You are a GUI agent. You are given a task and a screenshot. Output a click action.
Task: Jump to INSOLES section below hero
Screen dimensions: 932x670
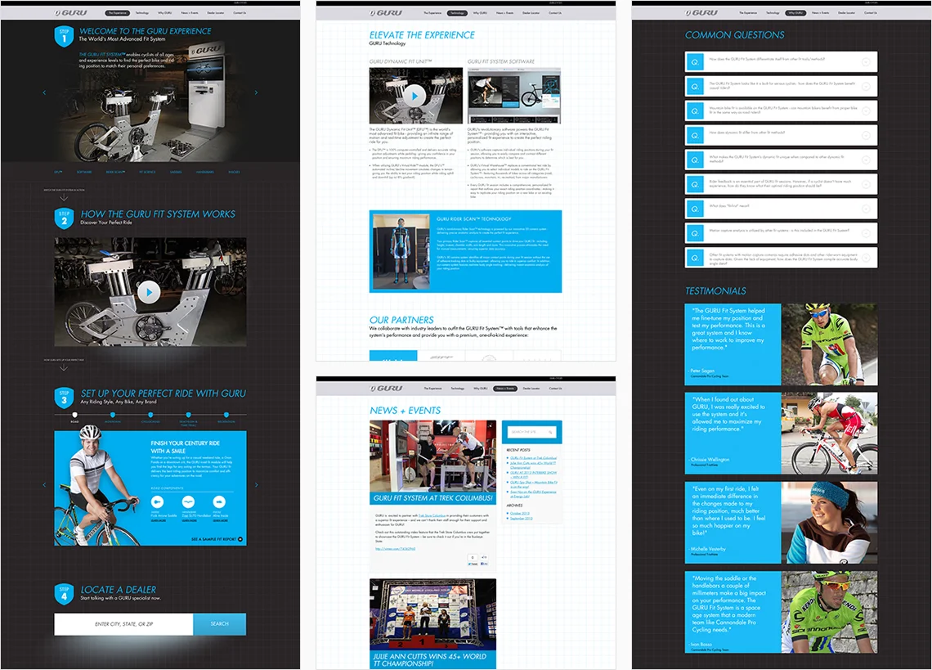coord(234,172)
